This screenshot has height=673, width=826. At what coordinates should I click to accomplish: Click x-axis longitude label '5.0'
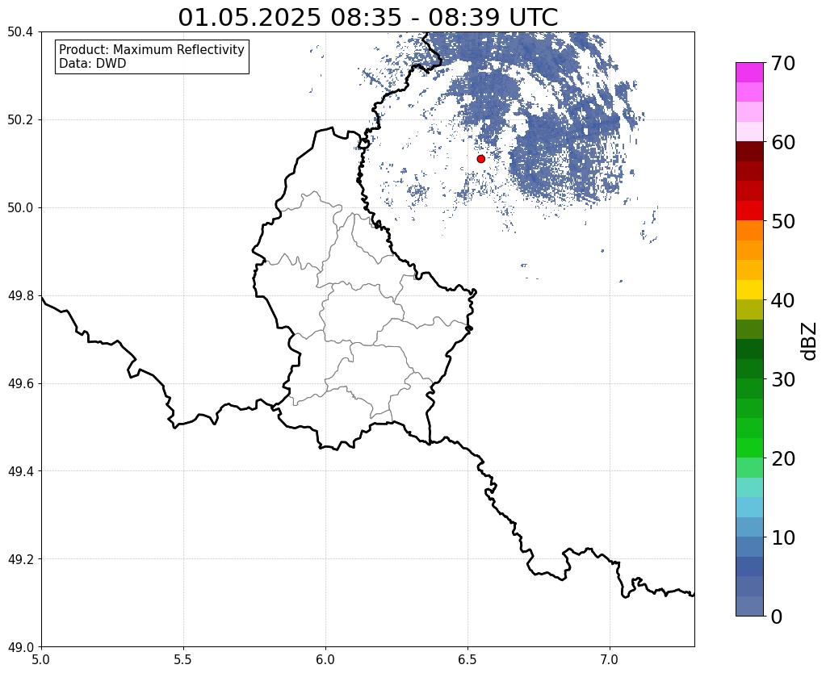(41, 659)
